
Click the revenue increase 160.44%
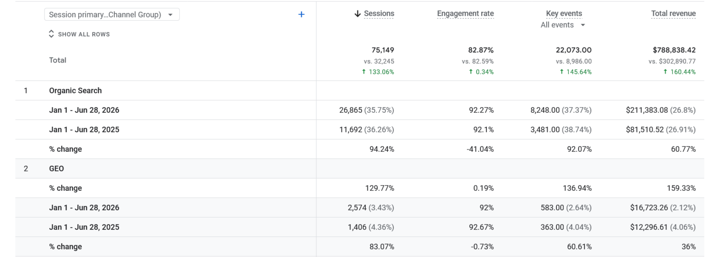(x=680, y=72)
